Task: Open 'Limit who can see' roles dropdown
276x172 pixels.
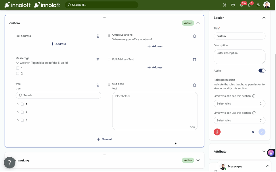Action: point(239,104)
